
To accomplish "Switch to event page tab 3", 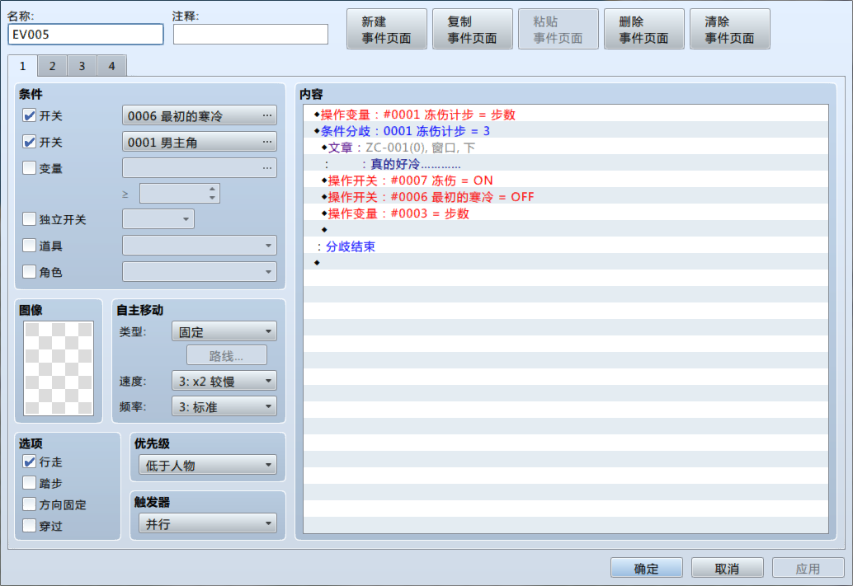I will (82, 66).
